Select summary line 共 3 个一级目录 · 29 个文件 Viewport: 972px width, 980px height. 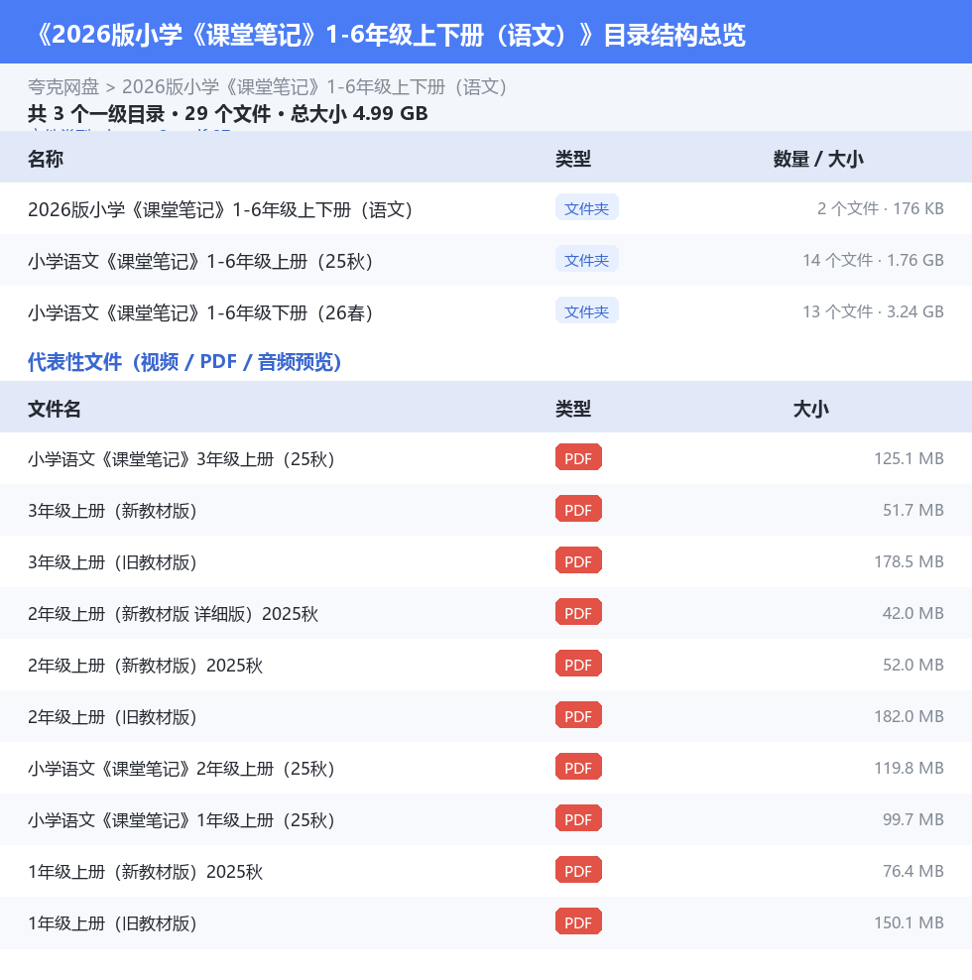click(227, 114)
